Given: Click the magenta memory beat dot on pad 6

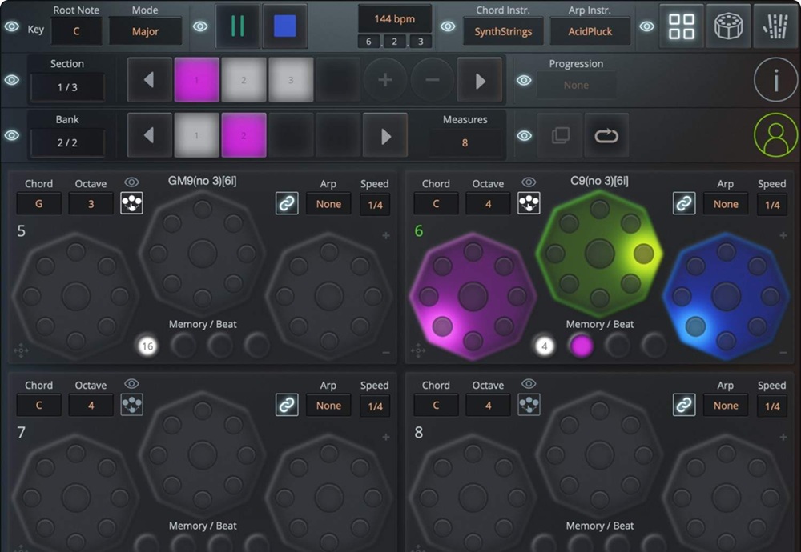Looking at the screenshot, I should click(582, 346).
